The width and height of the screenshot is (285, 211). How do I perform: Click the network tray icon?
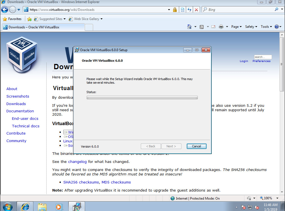tap(250, 207)
